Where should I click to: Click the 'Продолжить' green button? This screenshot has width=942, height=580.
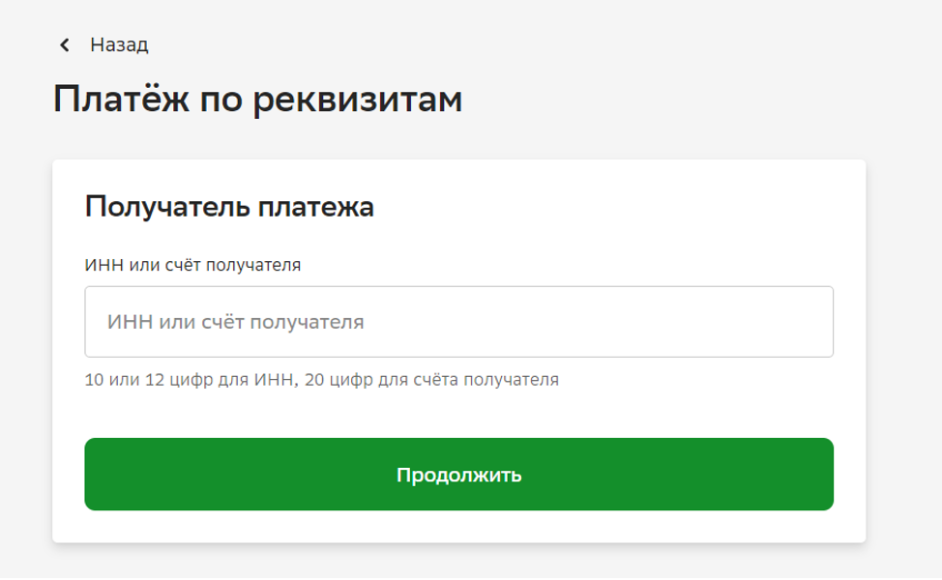click(458, 475)
